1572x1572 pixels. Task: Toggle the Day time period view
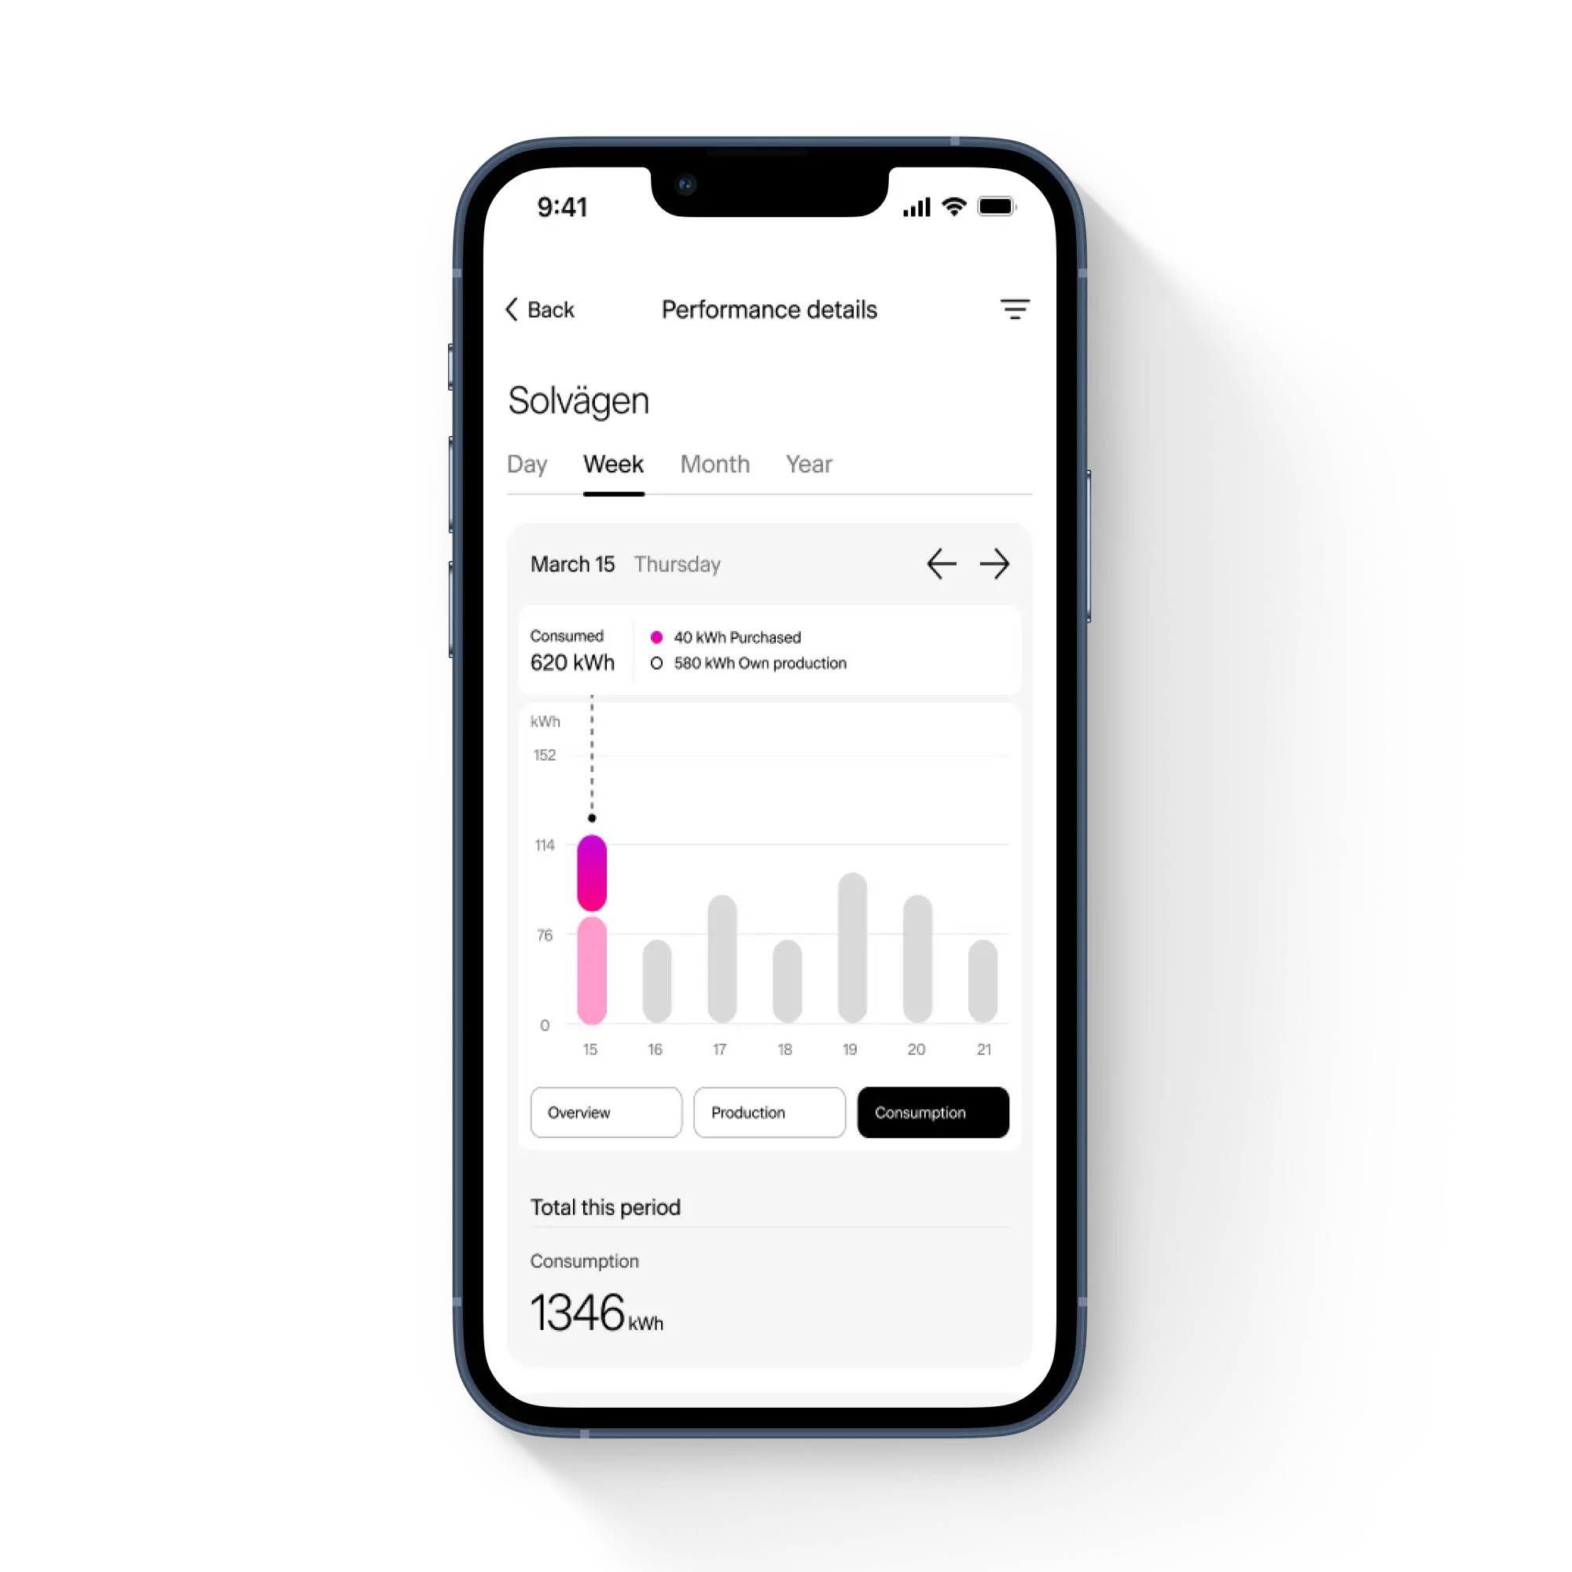click(524, 464)
